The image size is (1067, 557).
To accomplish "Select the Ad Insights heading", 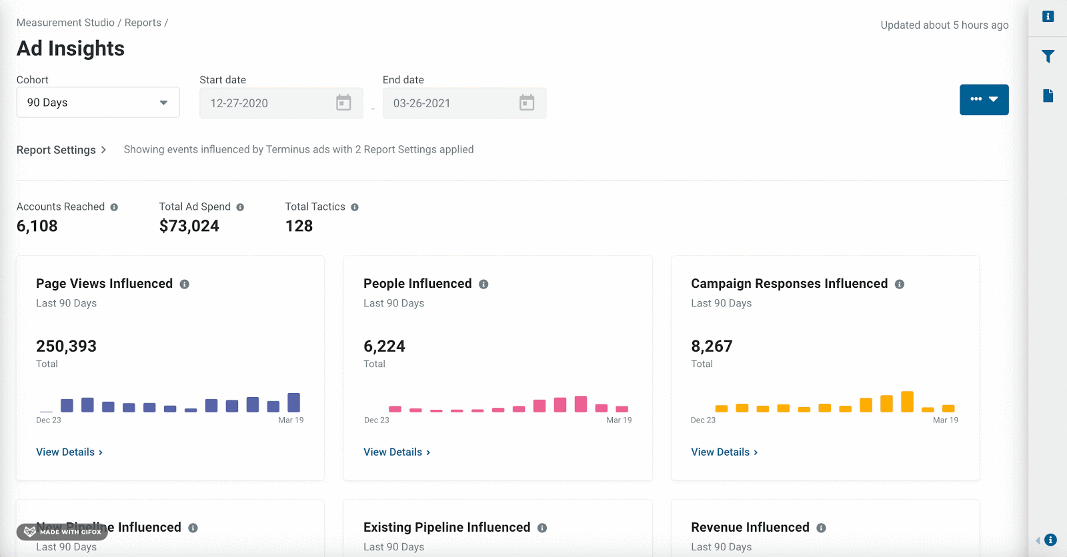I will [x=71, y=49].
